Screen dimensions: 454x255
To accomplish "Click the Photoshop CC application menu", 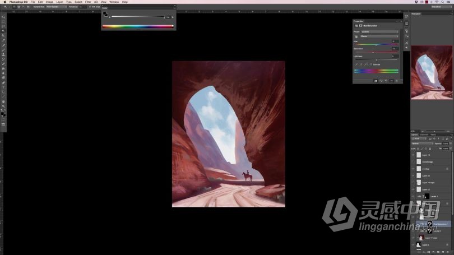I will click(x=18, y=2).
